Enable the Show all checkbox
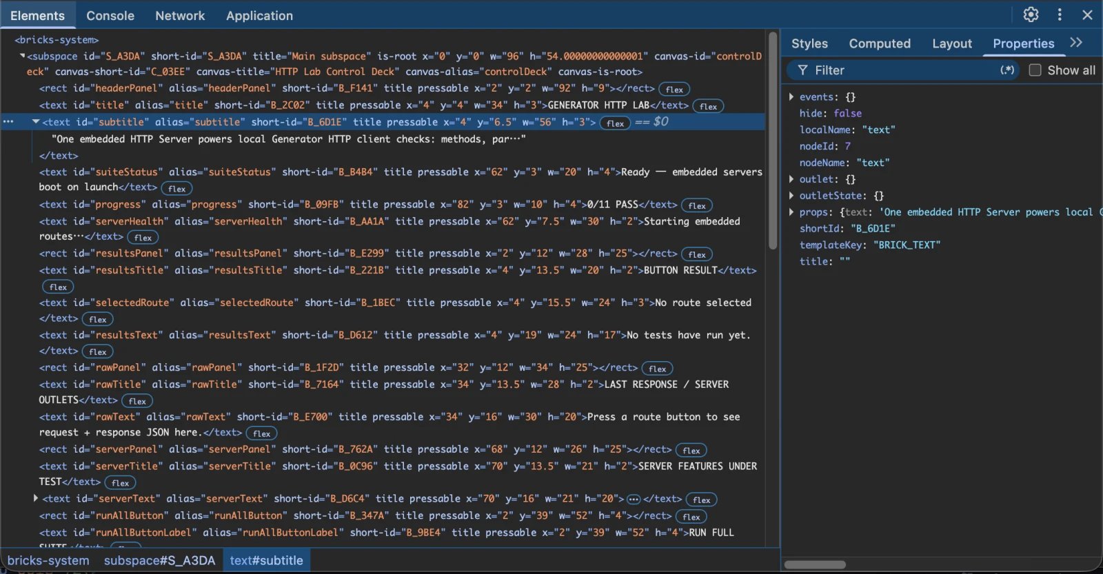Viewport: 1103px width, 574px height. point(1035,70)
